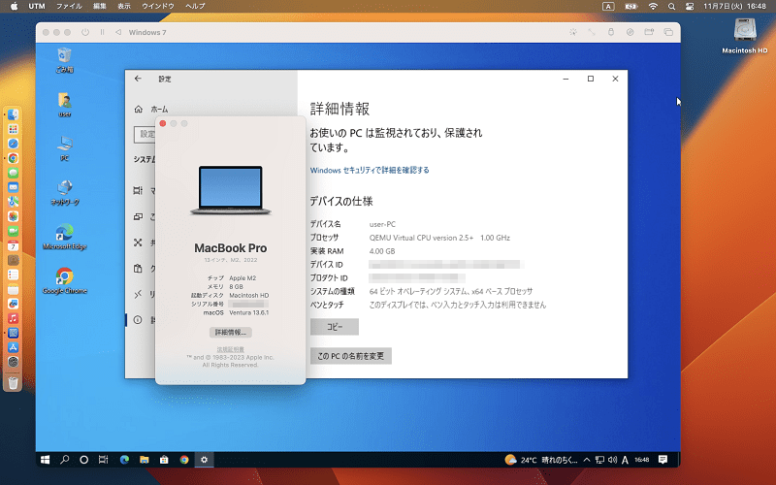Image resolution: width=776 pixels, height=485 pixels.
Task: Open network icon in Windows tray
Action: coord(599,460)
